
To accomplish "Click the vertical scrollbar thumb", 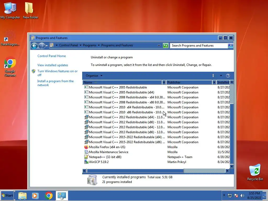I will [232, 134].
